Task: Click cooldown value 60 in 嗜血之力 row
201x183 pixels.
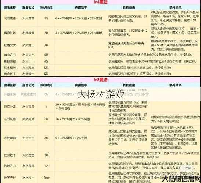Action: tap(46, 55)
